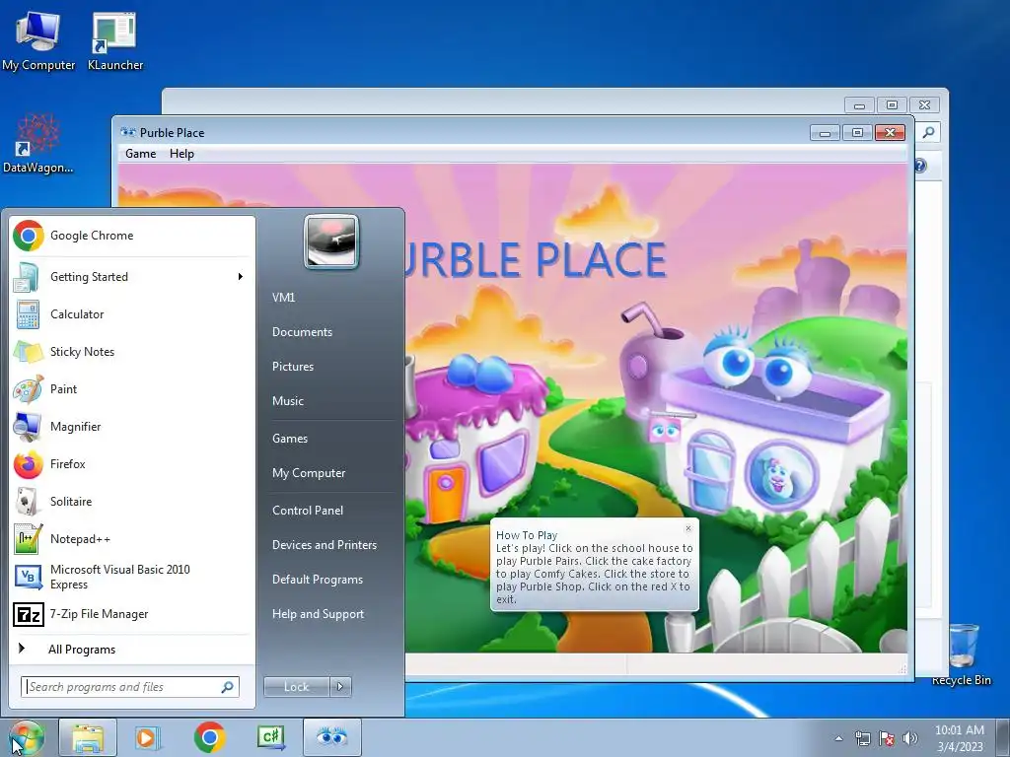Select the Recycle Bin desktop icon

[x=961, y=654]
